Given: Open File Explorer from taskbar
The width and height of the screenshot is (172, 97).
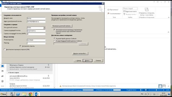Looking at the screenshot, I should pyautogui.click(x=24, y=94).
